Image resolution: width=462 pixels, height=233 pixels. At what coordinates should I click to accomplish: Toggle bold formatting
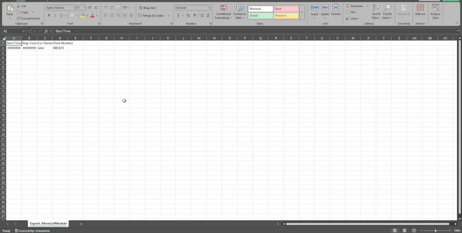pos(49,16)
